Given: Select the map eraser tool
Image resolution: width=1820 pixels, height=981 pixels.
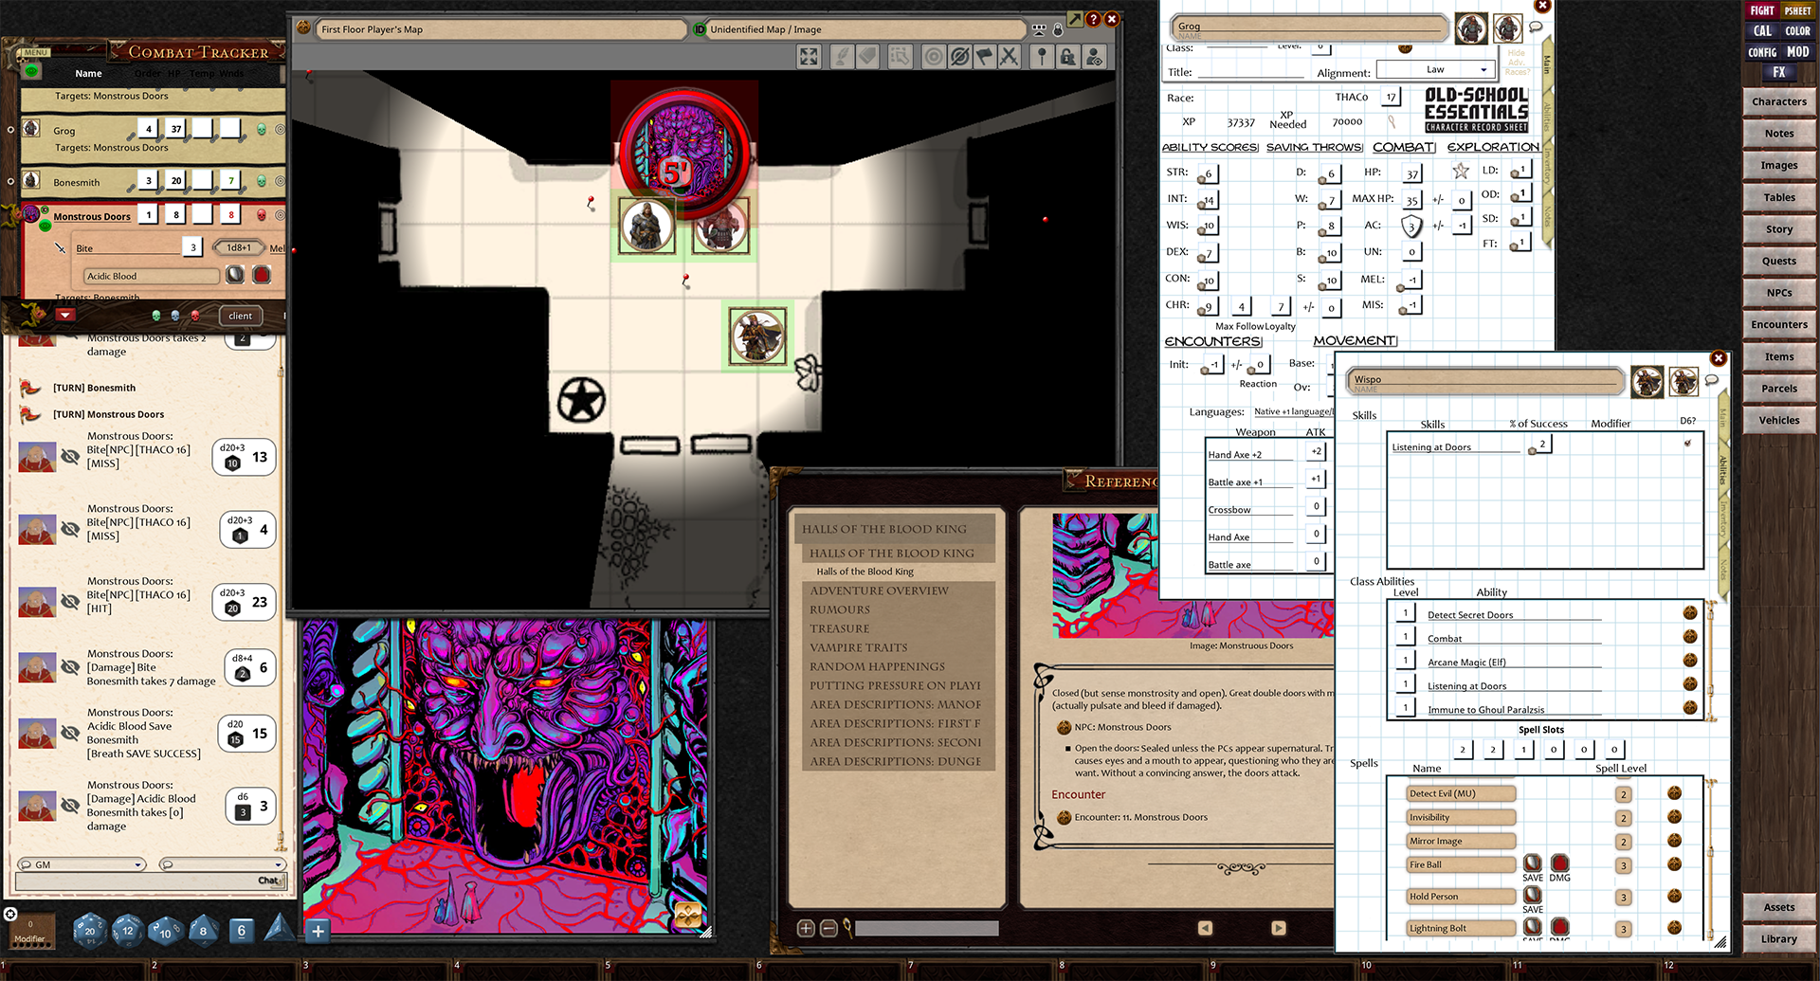Looking at the screenshot, I should [x=867, y=57].
